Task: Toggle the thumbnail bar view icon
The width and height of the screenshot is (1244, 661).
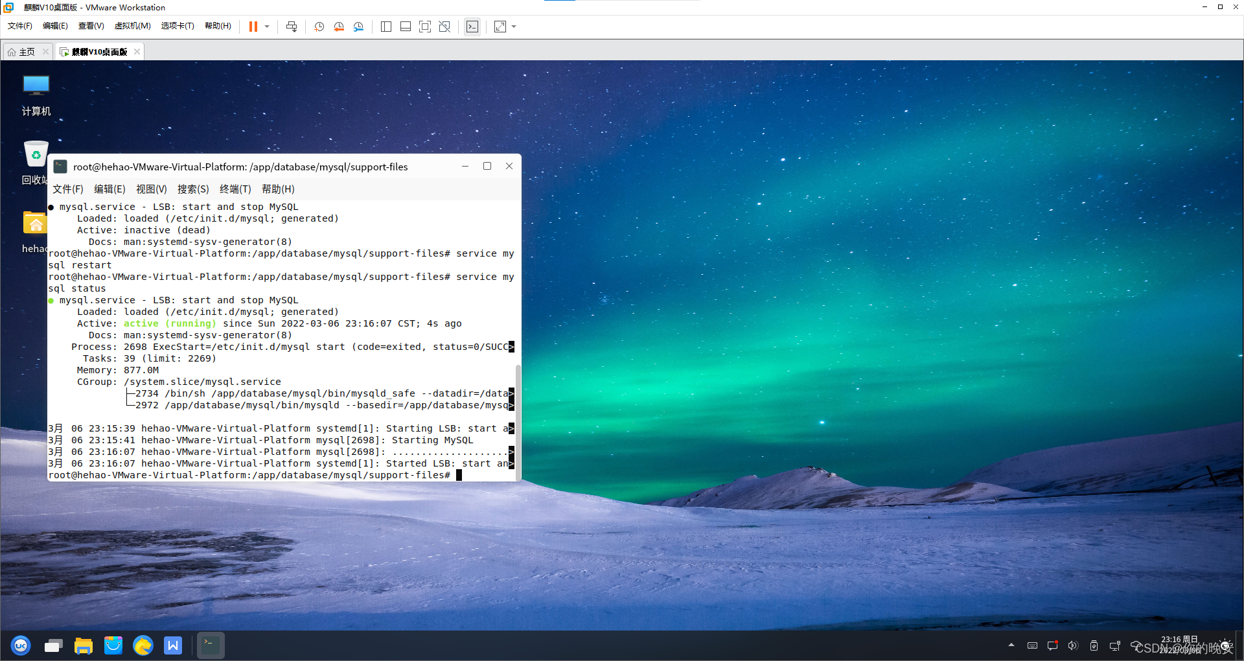Action: 406,27
